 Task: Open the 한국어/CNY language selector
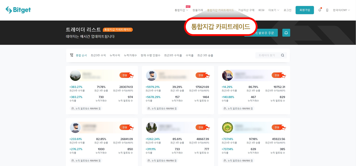click(341, 10)
